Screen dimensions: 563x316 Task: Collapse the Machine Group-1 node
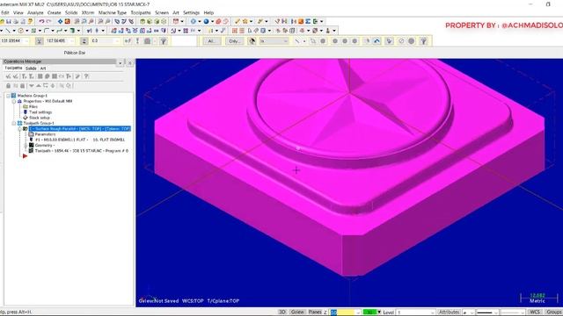tap(8, 96)
